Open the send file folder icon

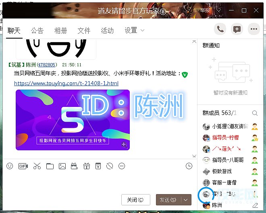(x=50, y=166)
